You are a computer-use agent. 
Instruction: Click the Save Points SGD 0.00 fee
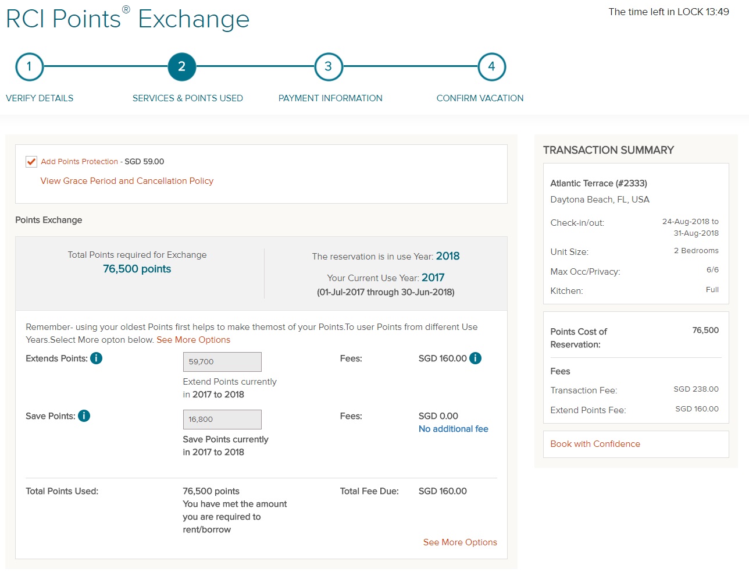pyautogui.click(x=438, y=416)
